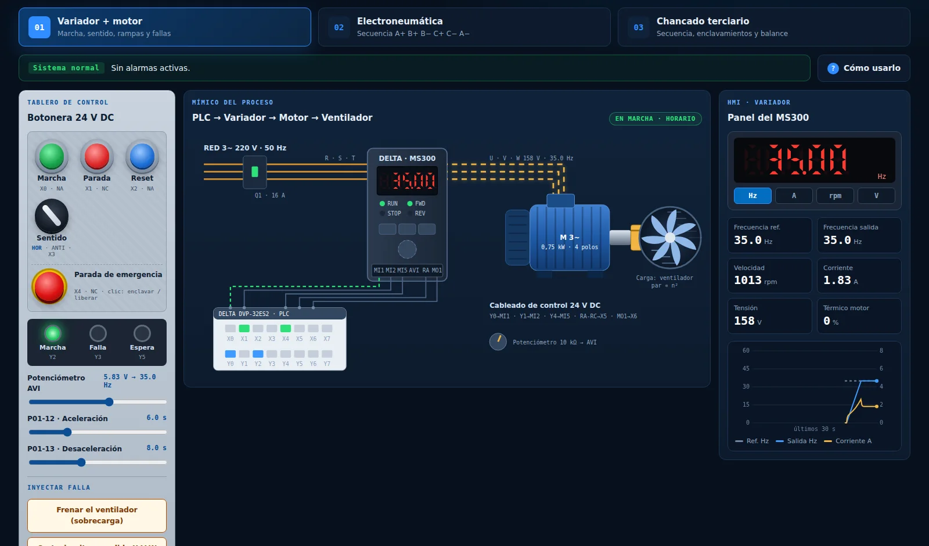Select the Hz display mode on HMI
Screen dimensions: 929x546
752,196
